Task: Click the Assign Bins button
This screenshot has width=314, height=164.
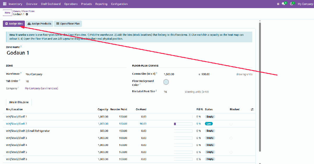Action: pos(14,24)
